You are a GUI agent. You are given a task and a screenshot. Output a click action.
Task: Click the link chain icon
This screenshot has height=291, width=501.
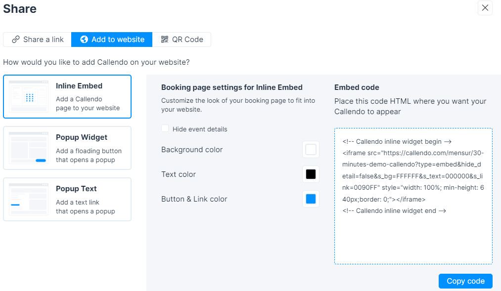coord(16,40)
